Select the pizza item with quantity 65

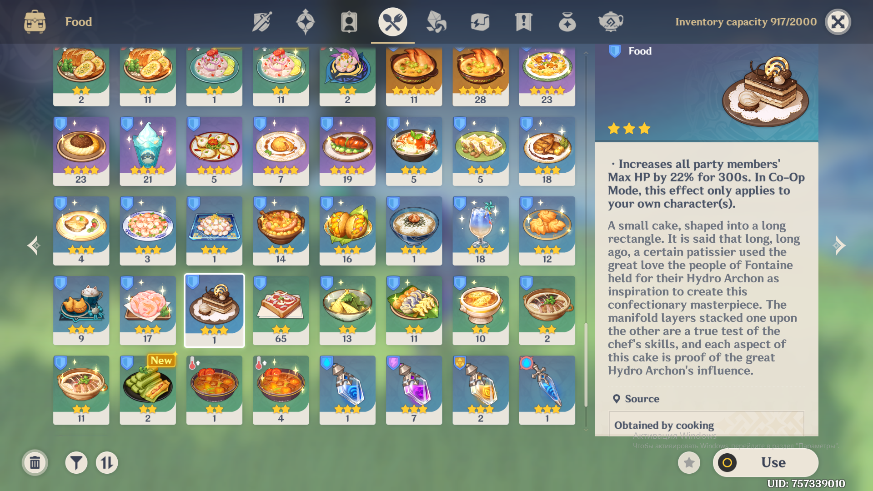click(x=281, y=311)
